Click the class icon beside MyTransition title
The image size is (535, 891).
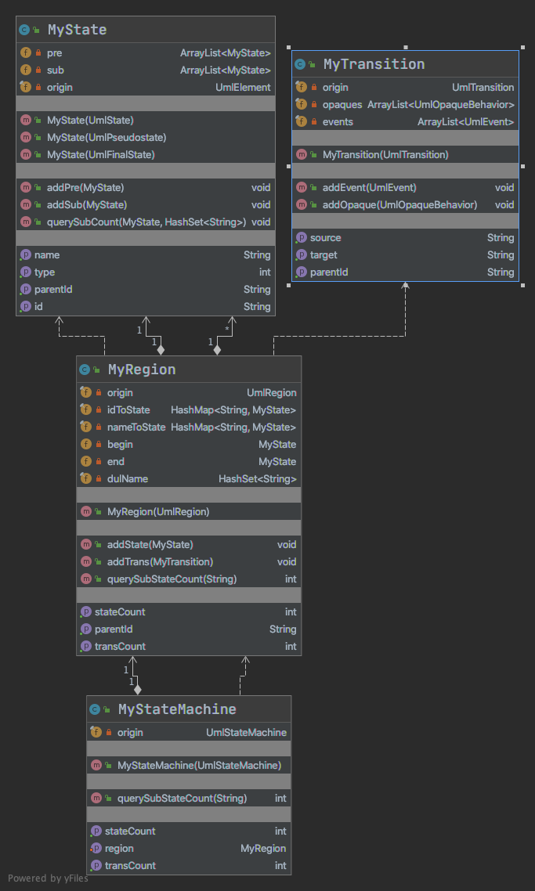click(x=300, y=65)
